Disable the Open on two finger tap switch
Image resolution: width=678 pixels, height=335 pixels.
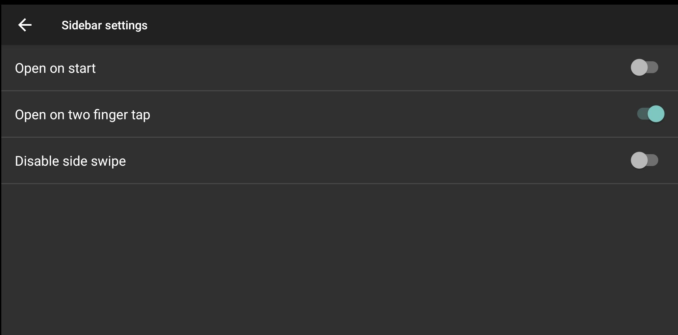coord(651,114)
